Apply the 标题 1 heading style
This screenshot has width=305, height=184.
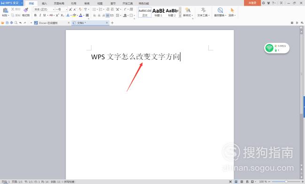point(158,12)
